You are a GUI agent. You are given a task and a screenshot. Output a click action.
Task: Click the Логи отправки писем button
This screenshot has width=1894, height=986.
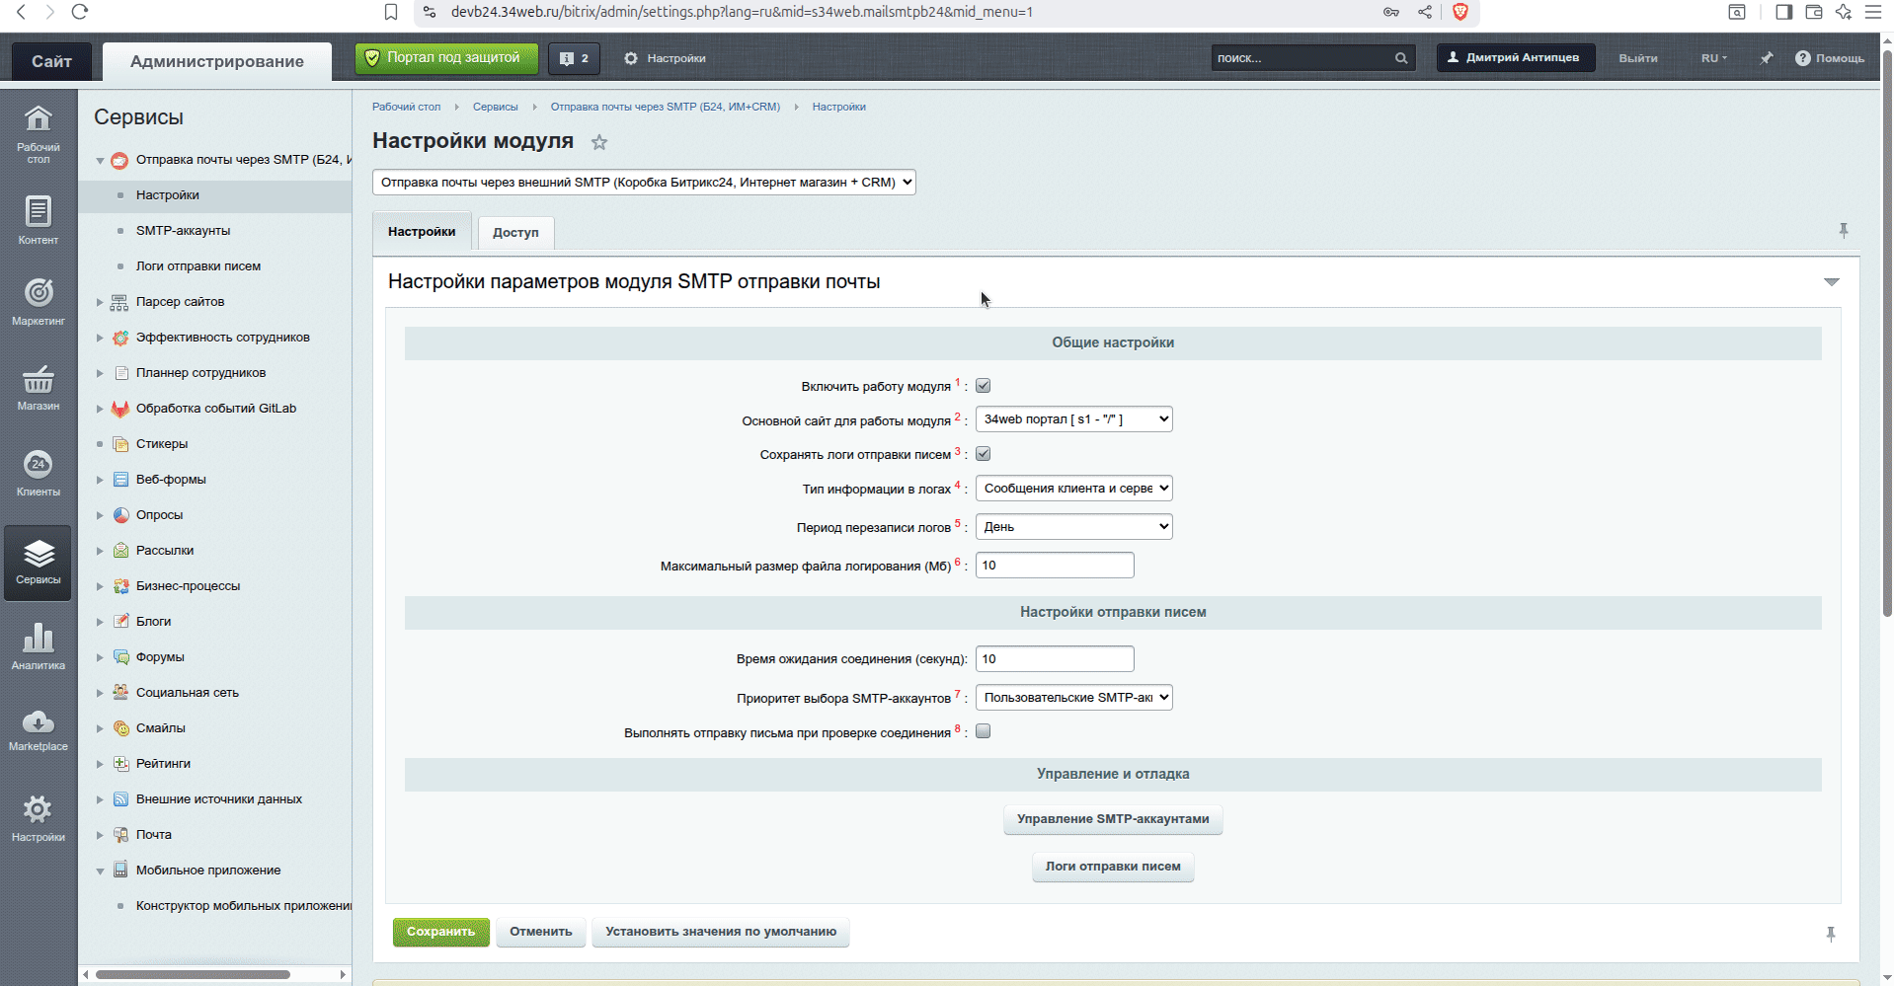[1113, 867]
